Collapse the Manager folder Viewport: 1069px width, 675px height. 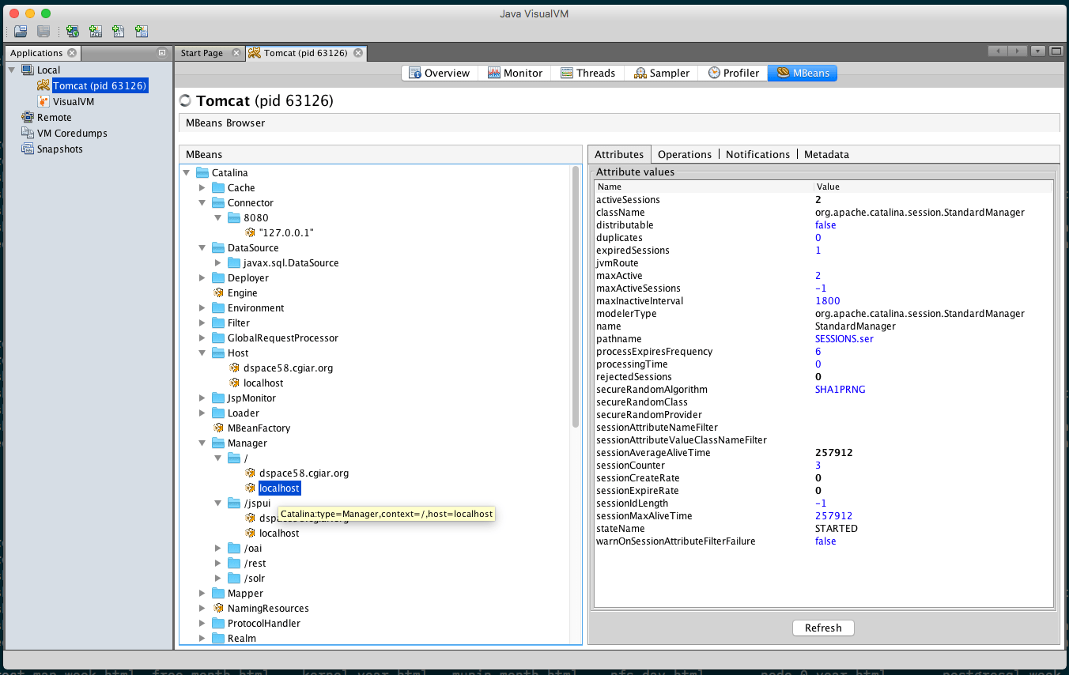click(x=202, y=443)
